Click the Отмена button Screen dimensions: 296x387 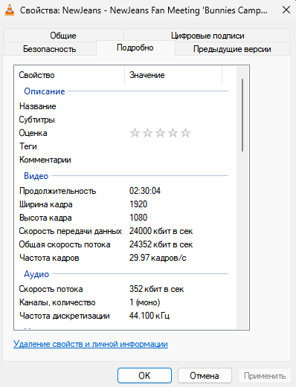click(x=205, y=376)
